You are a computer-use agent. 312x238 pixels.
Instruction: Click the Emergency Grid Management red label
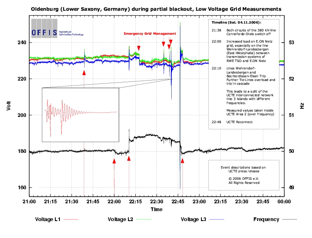coord(150,33)
